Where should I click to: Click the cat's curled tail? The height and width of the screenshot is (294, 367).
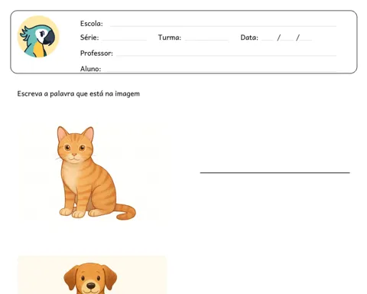(125, 211)
